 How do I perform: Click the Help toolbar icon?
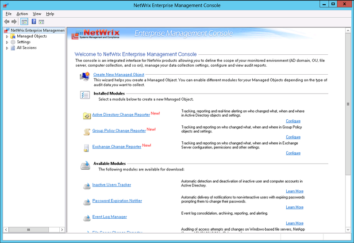tap(34, 22)
